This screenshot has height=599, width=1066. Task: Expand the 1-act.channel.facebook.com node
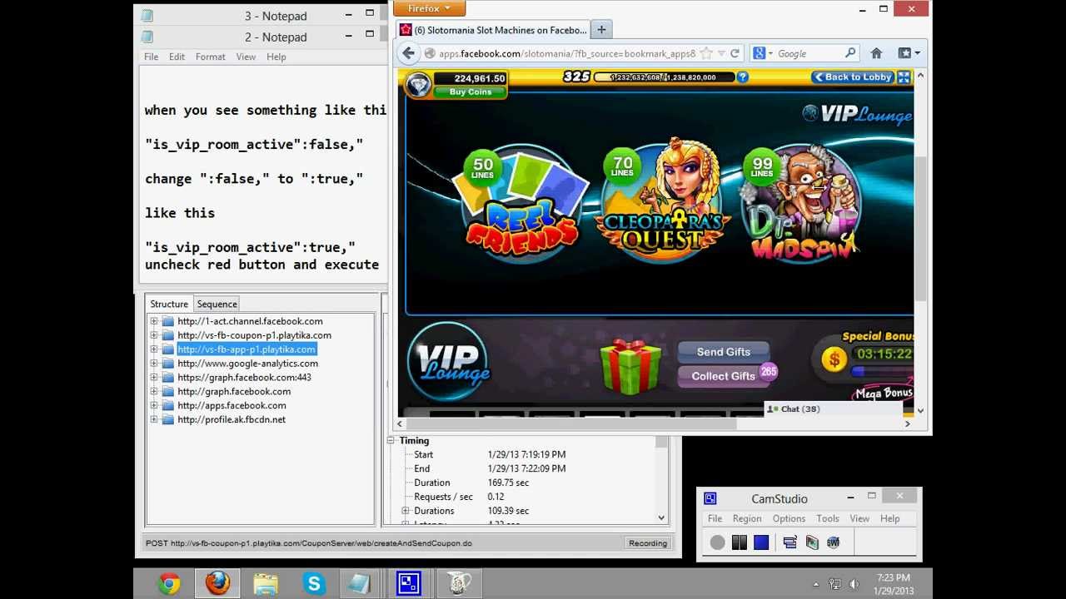(x=154, y=321)
